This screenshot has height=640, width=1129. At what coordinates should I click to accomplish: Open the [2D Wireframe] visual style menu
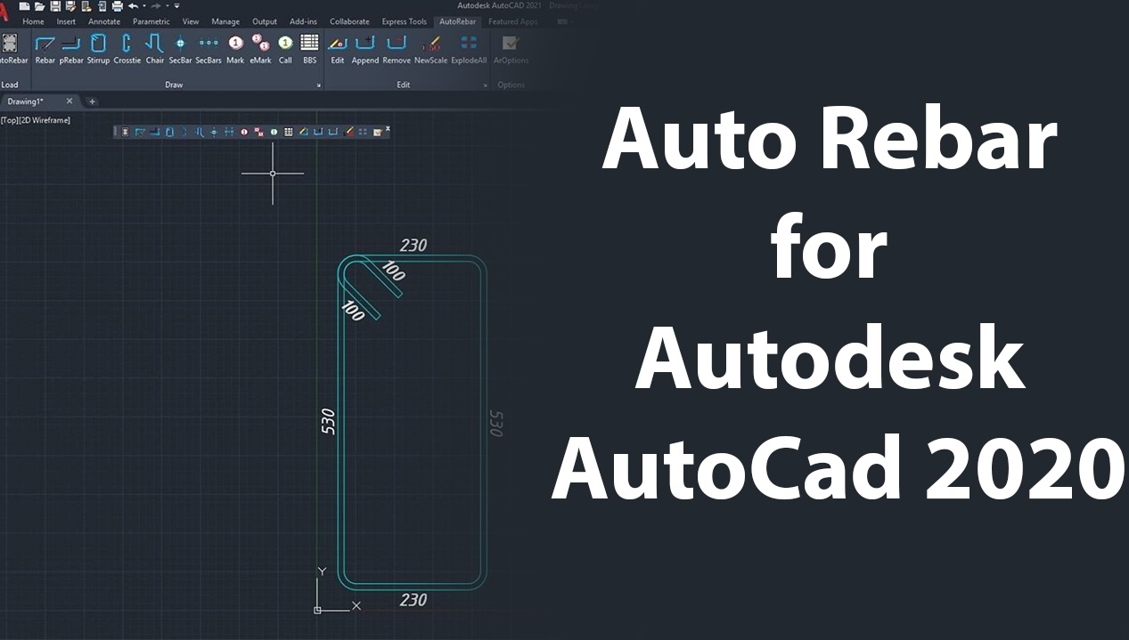tap(44, 120)
